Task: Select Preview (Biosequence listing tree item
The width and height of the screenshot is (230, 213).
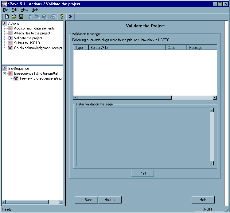Action: [41, 78]
